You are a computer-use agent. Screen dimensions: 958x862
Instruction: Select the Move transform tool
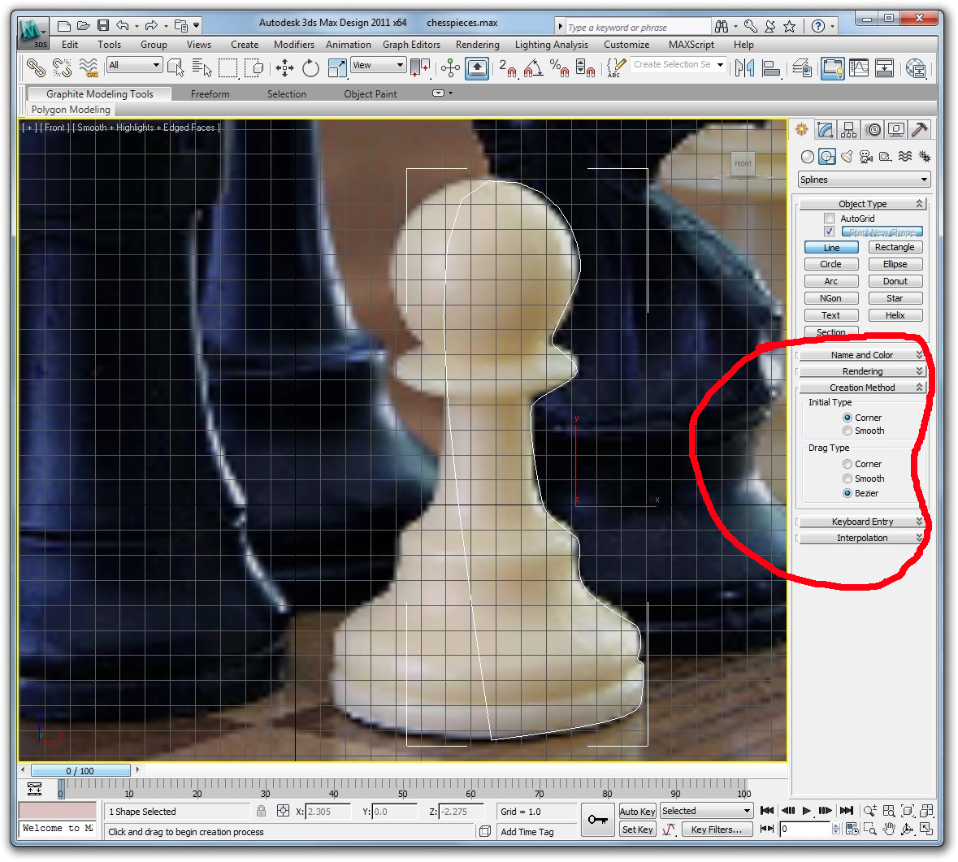coord(284,68)
